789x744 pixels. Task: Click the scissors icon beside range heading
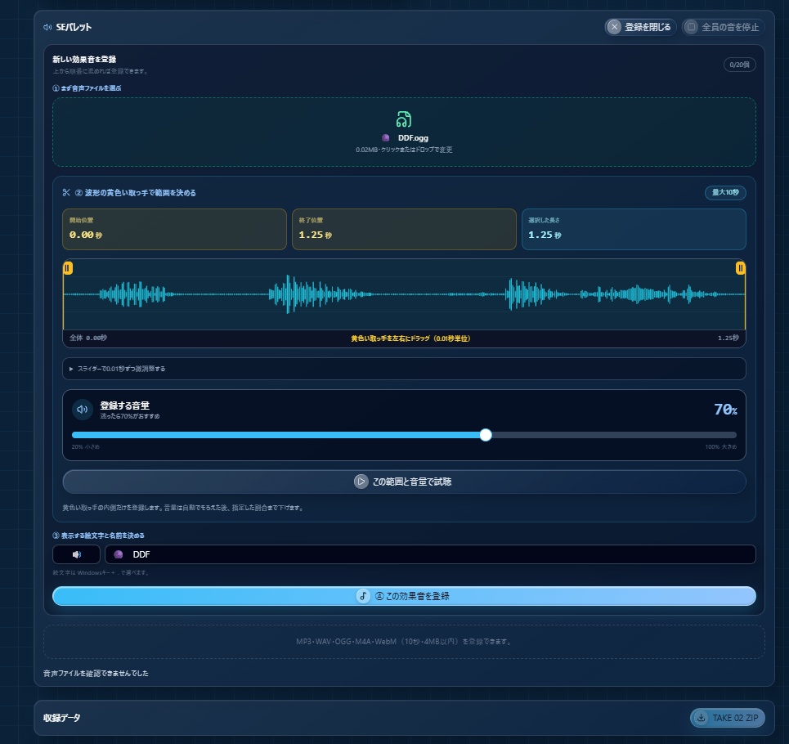pyautogui.click(x=66, y=193)
